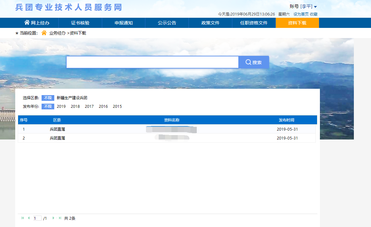Go to first page pagination icon
Screen dimensions: 371x227
[23, 218]
